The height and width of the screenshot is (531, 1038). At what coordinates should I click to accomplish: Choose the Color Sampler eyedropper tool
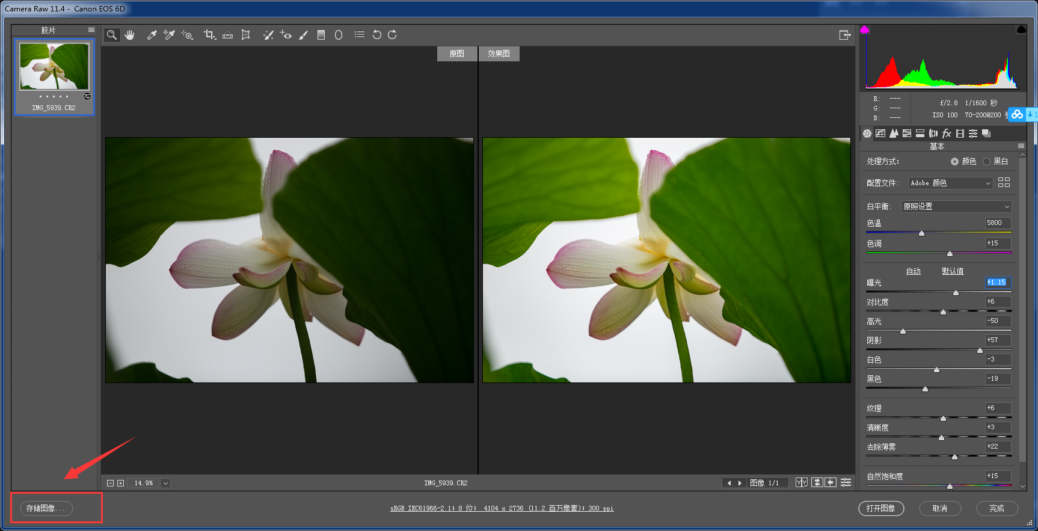pos(169,35)
